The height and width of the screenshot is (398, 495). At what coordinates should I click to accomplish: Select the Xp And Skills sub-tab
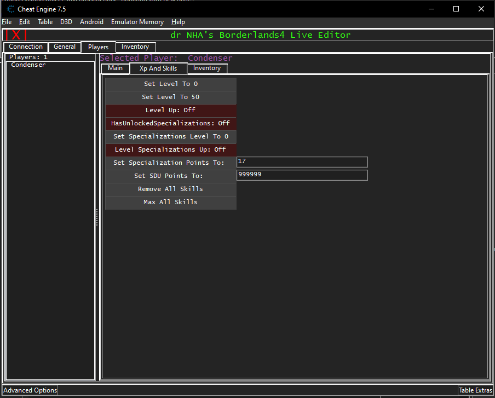tap(158, 68)
